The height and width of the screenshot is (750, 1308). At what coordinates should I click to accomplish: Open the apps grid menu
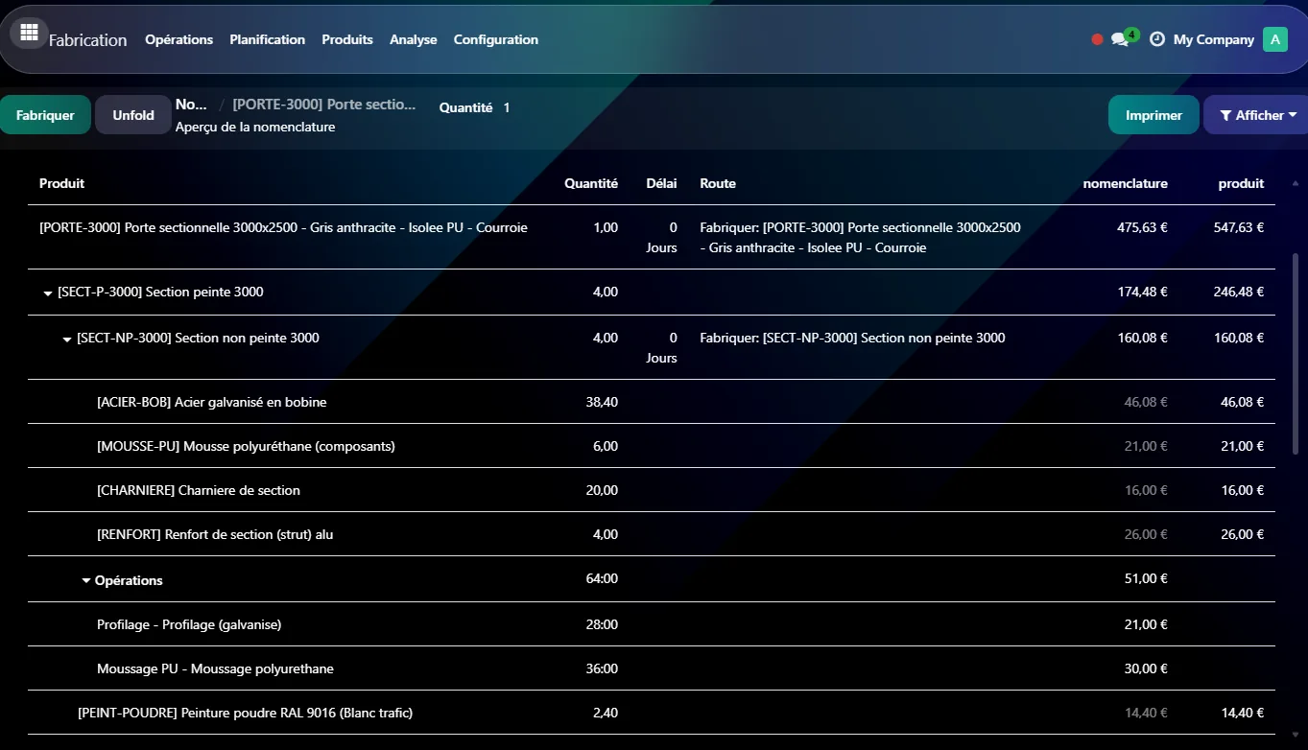click(29, 34)
